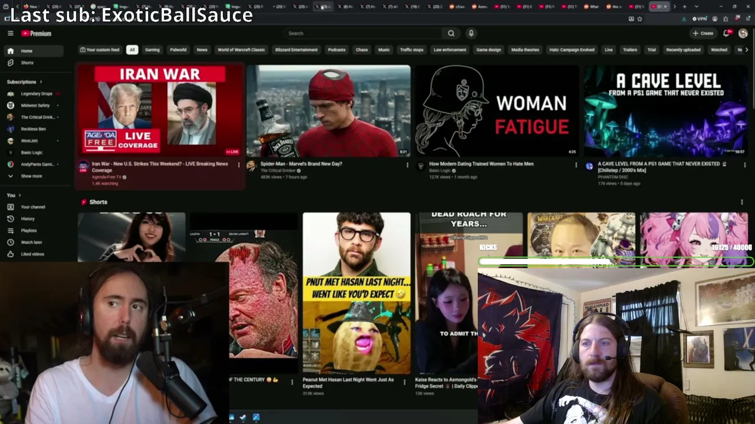Select the Game design chip
The height and width of the screenshot is (424, 755).
[x=489, y=50]
